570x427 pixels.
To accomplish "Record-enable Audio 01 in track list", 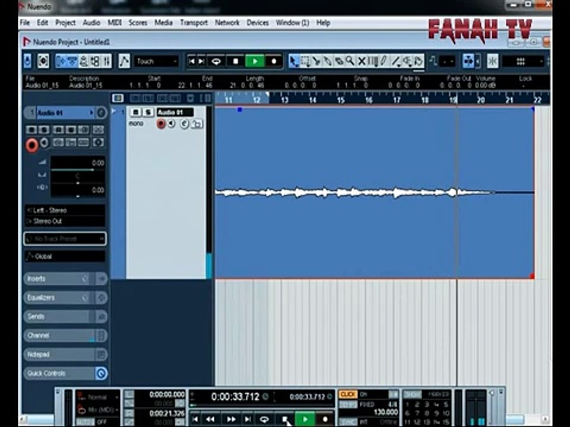I will pyautogui.click(x=161, y=124).
